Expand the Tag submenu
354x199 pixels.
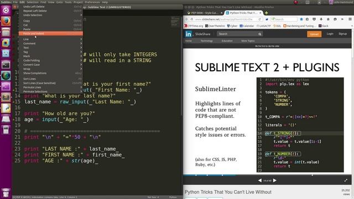coord(51,52)
